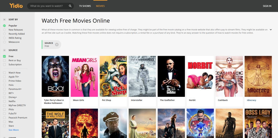The image size is (278, 138).
Task: Open the TV Shows tab
Action: click(85, 6)
